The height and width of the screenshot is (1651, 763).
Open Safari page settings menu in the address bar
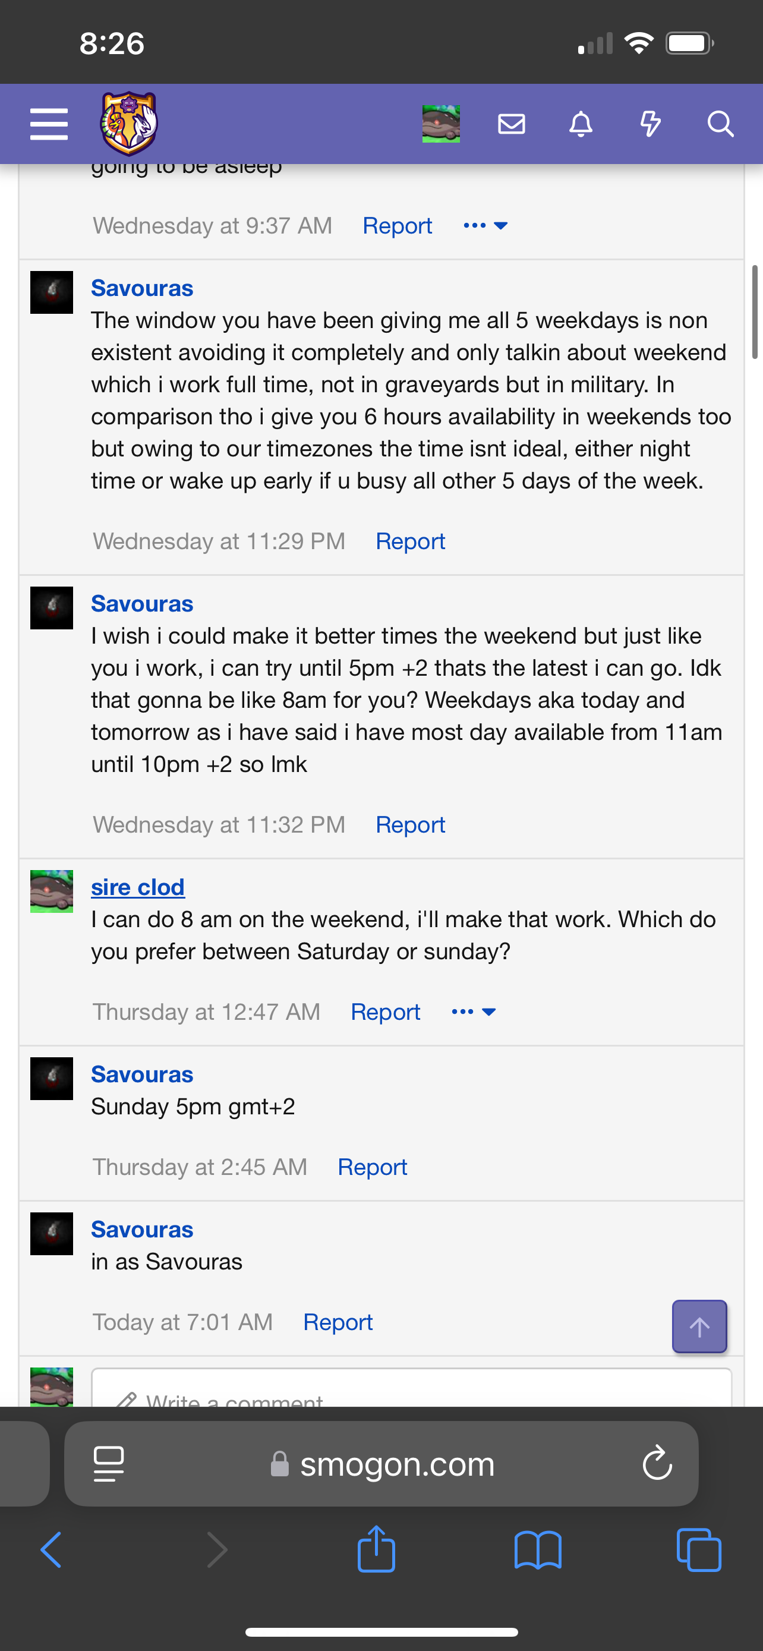[x=109, y=1463]
